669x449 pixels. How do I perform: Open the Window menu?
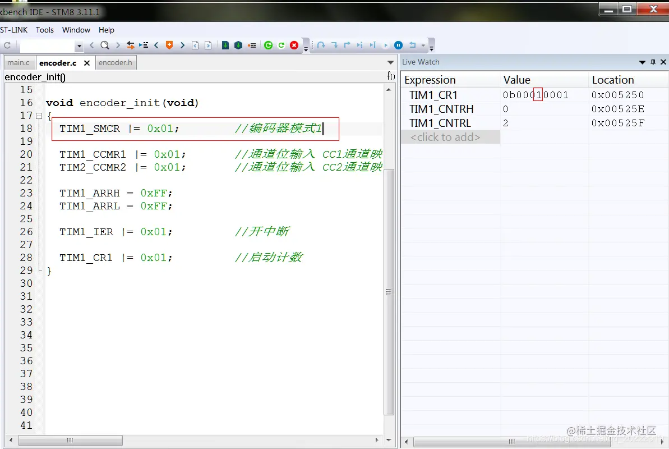tap(76, 30)
